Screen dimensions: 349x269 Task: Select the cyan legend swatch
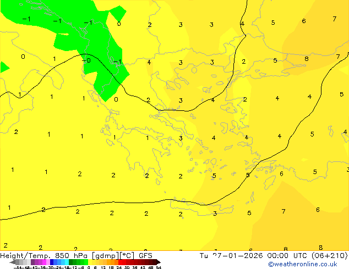[x=67, y=262]
